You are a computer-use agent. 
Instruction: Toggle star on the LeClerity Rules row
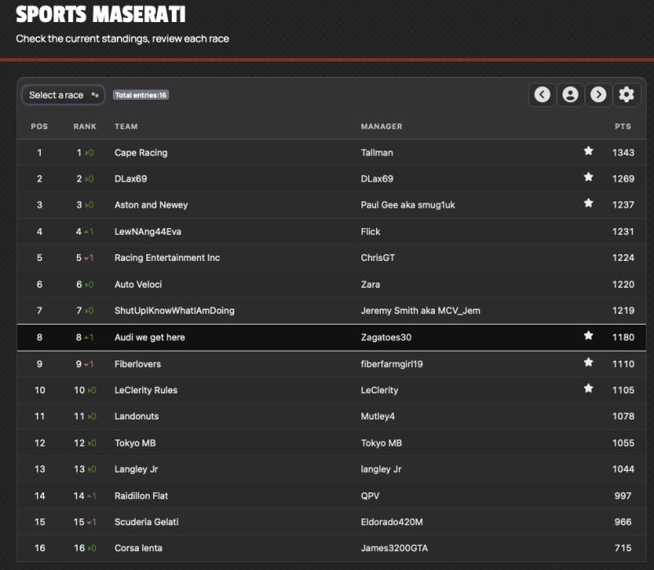click(x=589, y=388)
